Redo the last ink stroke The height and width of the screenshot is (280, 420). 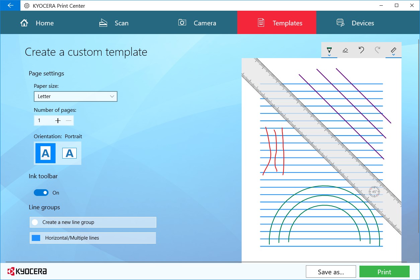377,50
